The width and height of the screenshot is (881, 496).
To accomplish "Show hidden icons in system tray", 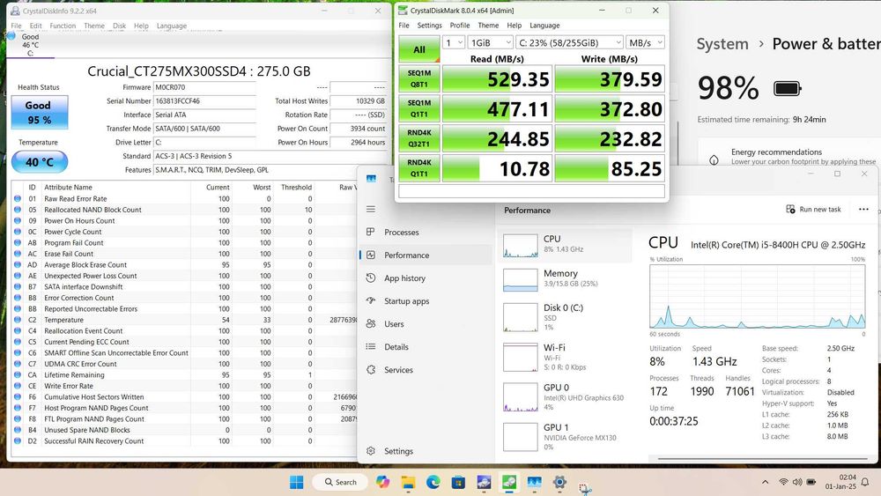I will 766,482.
